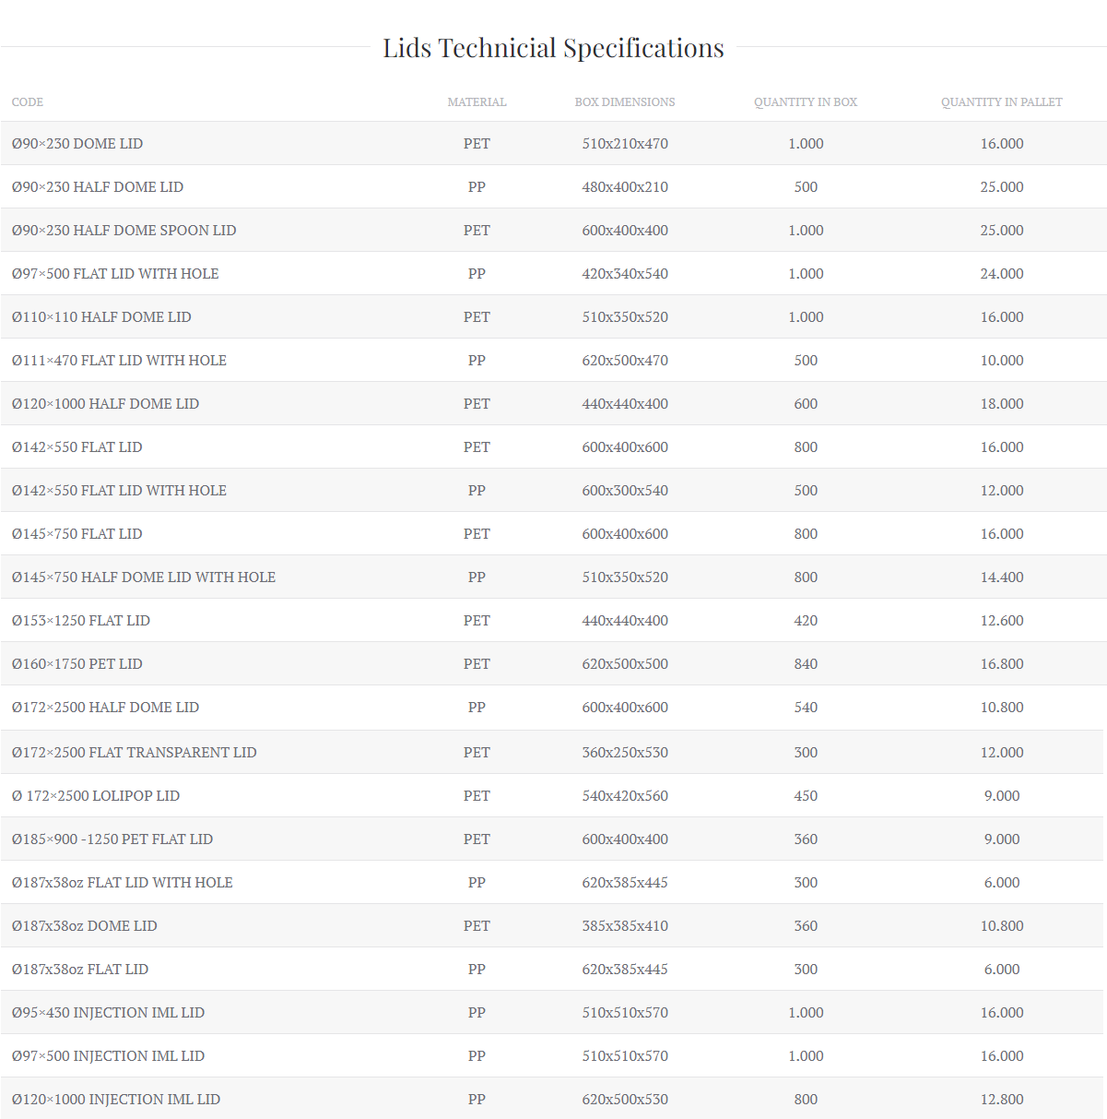Select the Ø153×1250 FLAT LID code
Image resolution: width=1107 pixels, height=1119 pixels.
(81, 621)
